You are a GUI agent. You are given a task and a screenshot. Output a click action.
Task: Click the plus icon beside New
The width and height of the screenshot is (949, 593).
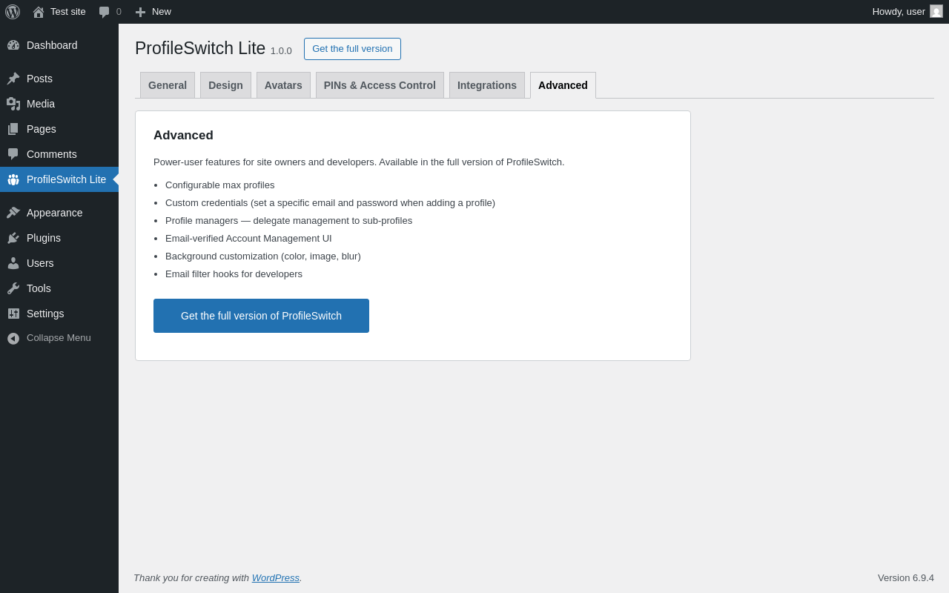tap(140, 12)
